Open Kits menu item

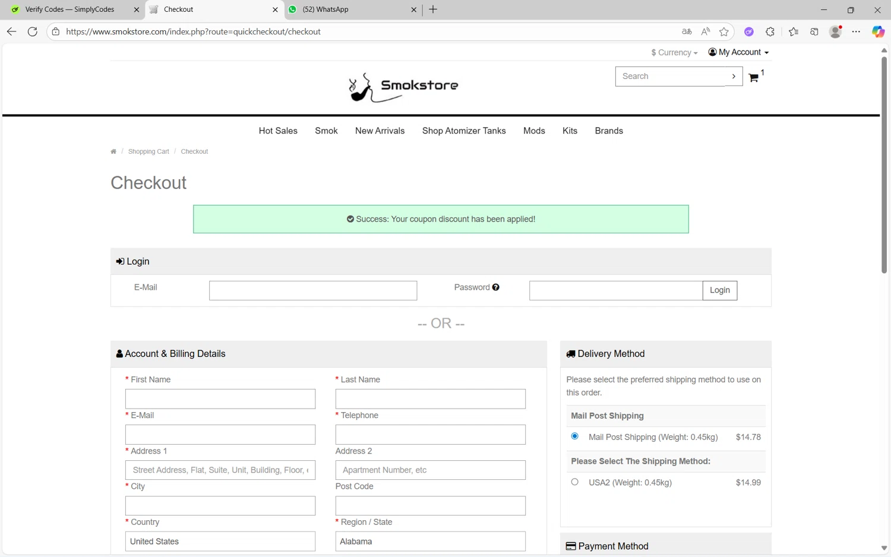[570, 131]
